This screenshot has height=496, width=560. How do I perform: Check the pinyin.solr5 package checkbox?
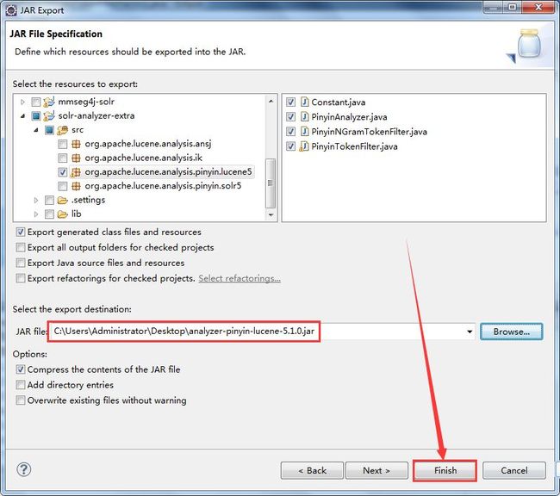point(63,186)
